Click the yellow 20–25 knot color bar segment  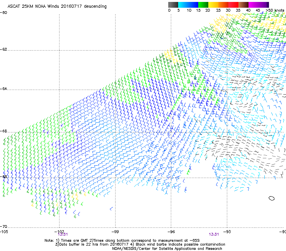[x=213, y=5]
